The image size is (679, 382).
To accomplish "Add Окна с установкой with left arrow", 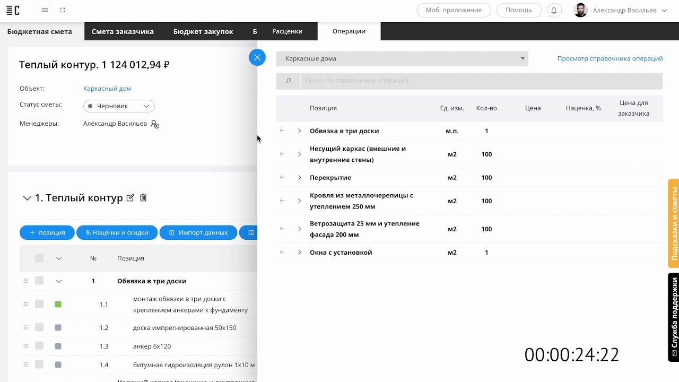I will coord(282,253).
